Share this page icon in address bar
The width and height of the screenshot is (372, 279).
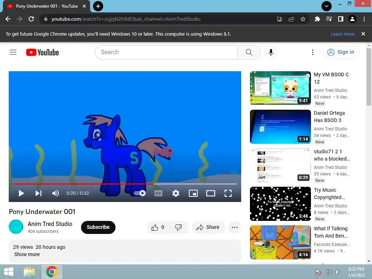[291, 19]
